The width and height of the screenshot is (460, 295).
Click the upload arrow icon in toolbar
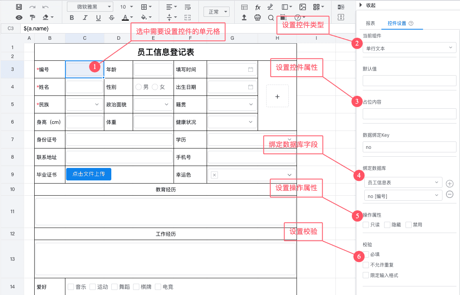pyautogui.click(x=244, y=18)
